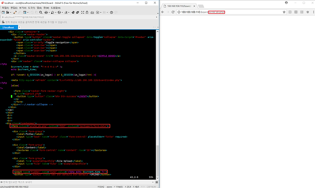Click the terminal scrollbar up arrow
Image resolution: width=315 pixels, height=188 pixels.
(x=157, y=31)
